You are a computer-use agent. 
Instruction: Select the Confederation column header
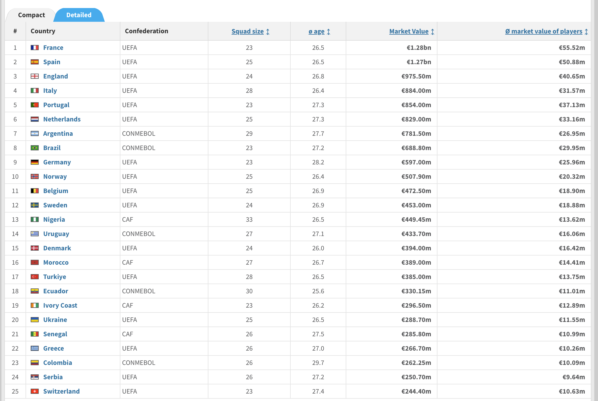tap(146, 31)
